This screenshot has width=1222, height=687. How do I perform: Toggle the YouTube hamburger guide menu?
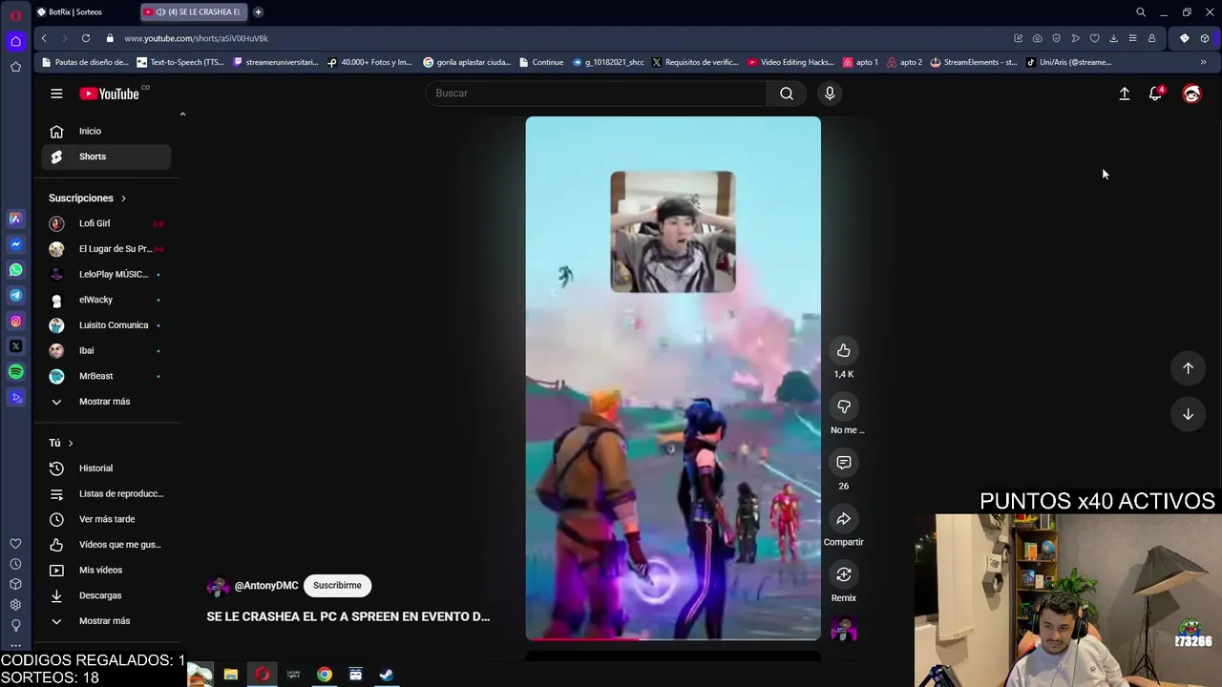pos(56,94)
